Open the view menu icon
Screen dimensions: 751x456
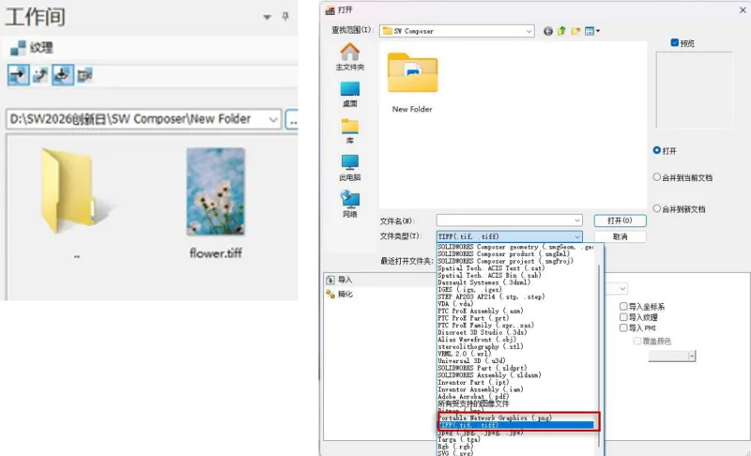[592, 31]
